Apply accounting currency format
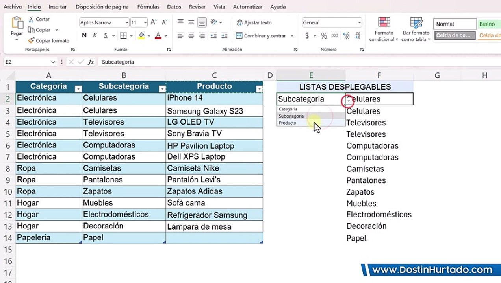 point(307,36)
